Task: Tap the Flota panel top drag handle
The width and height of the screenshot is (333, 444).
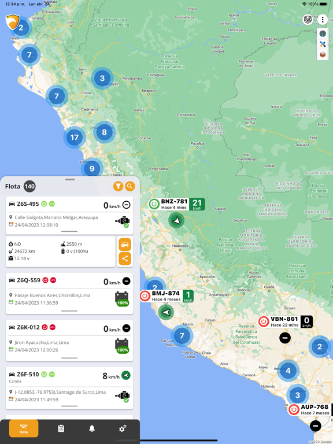Action: (x=70, y=180)
